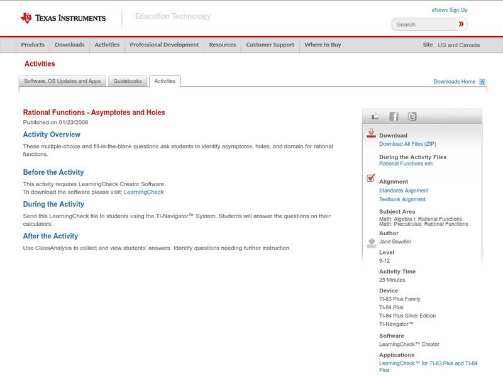Click the red download arrow icon
The width and height of the screenshot is (503, 376).
371,133
